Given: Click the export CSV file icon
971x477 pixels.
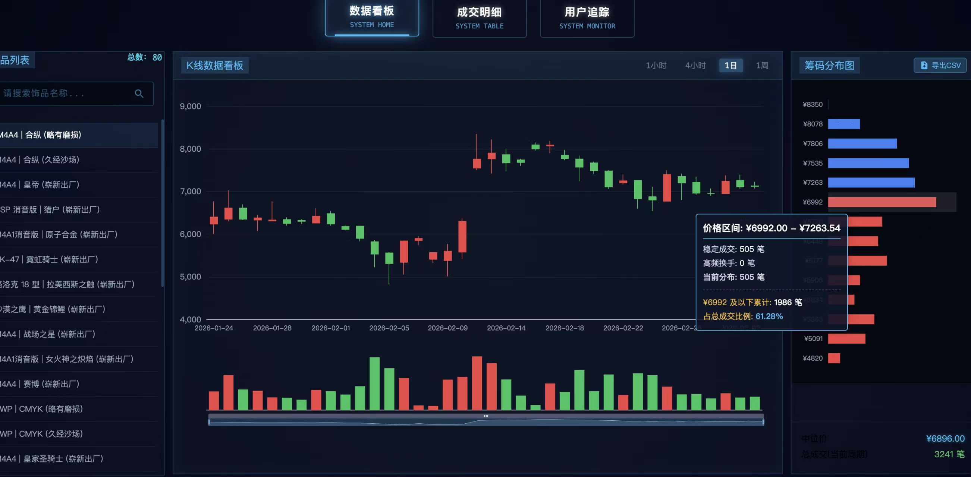Looking at the screenshot, I should [x=924, y=66].
